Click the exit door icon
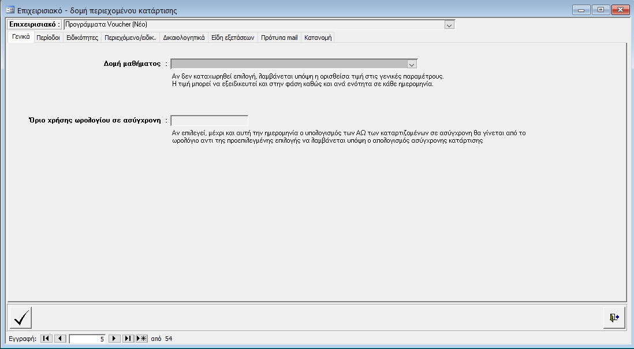Image resolution: width=634 pixels, height=349 pixels. (613, 317)
